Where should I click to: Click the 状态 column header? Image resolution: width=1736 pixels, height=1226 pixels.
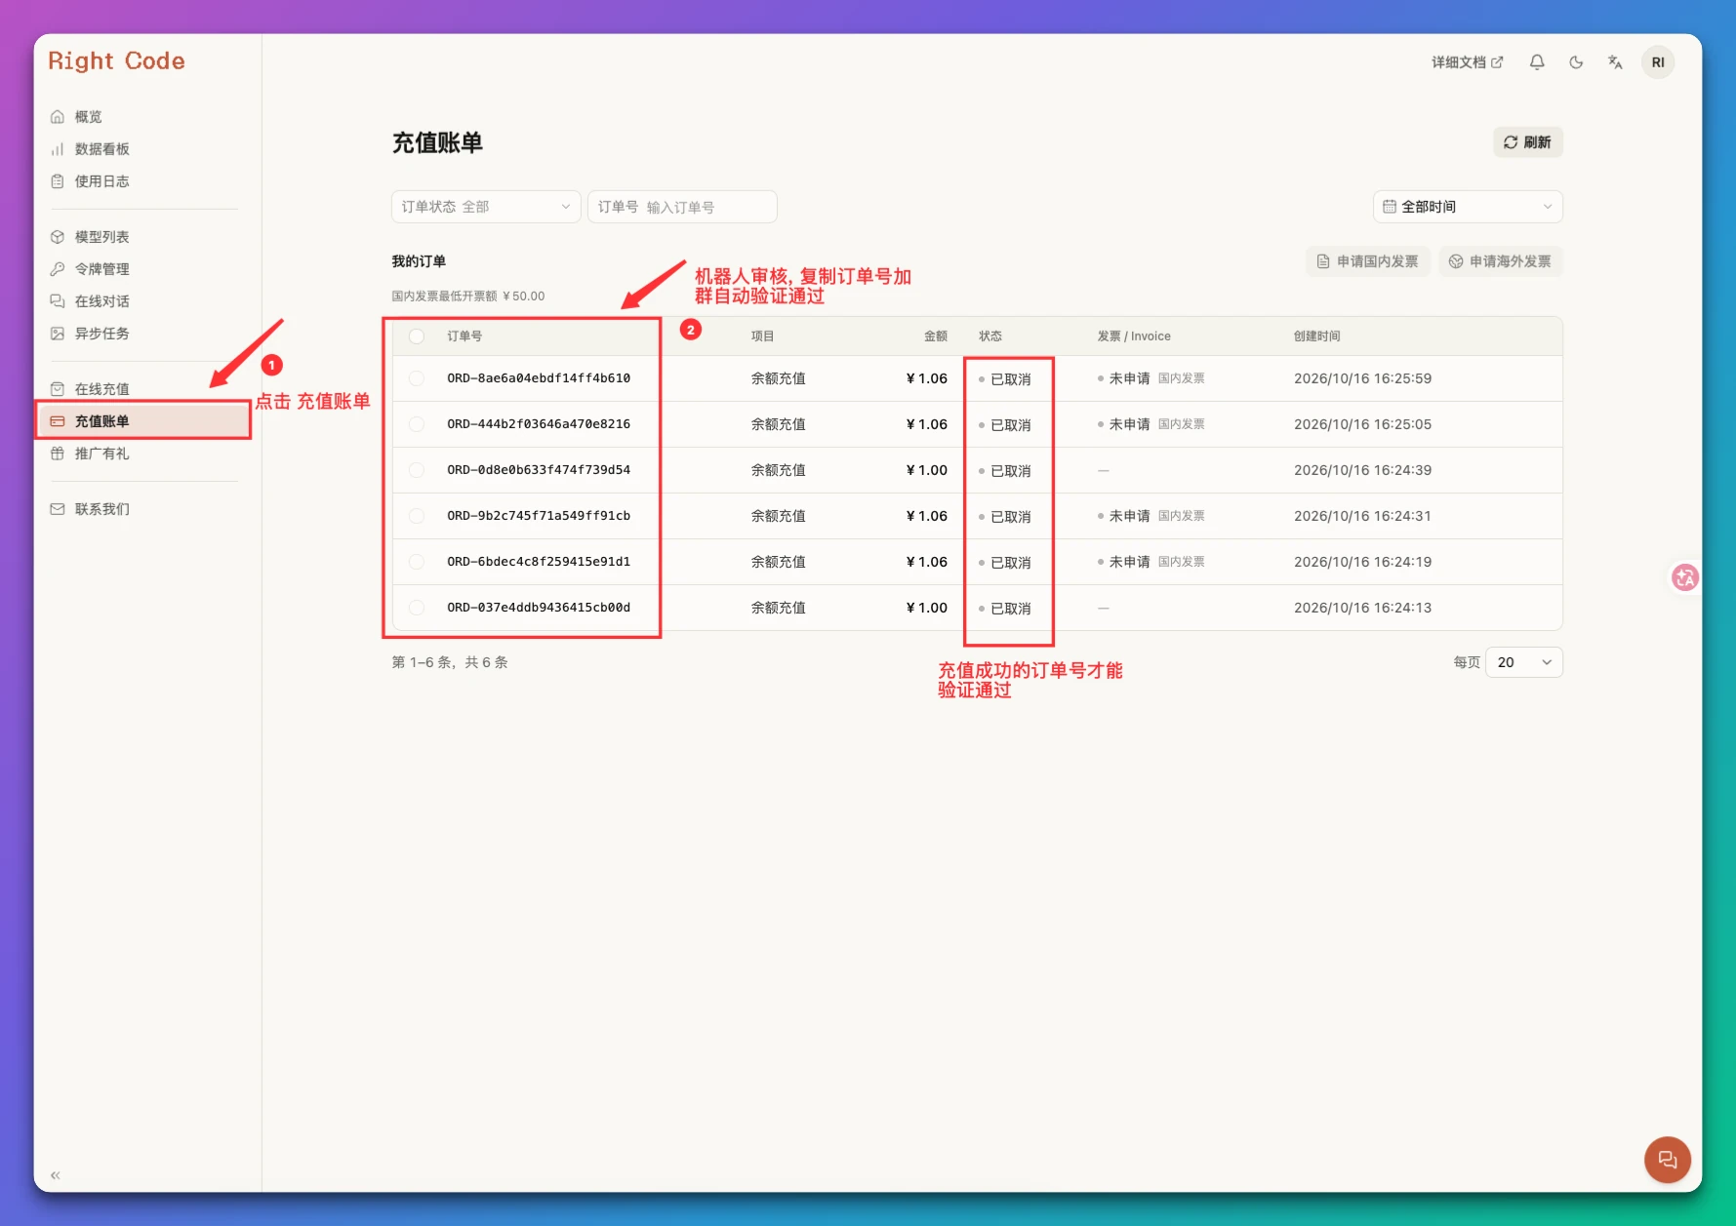(990, 336)
